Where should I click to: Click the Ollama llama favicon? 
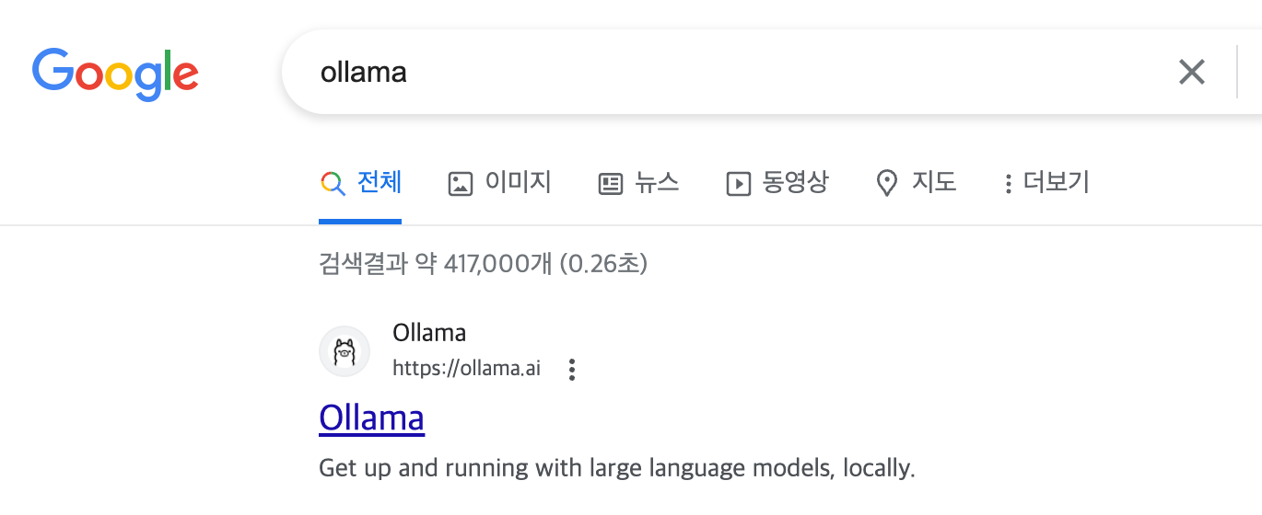tap(345, 351)
